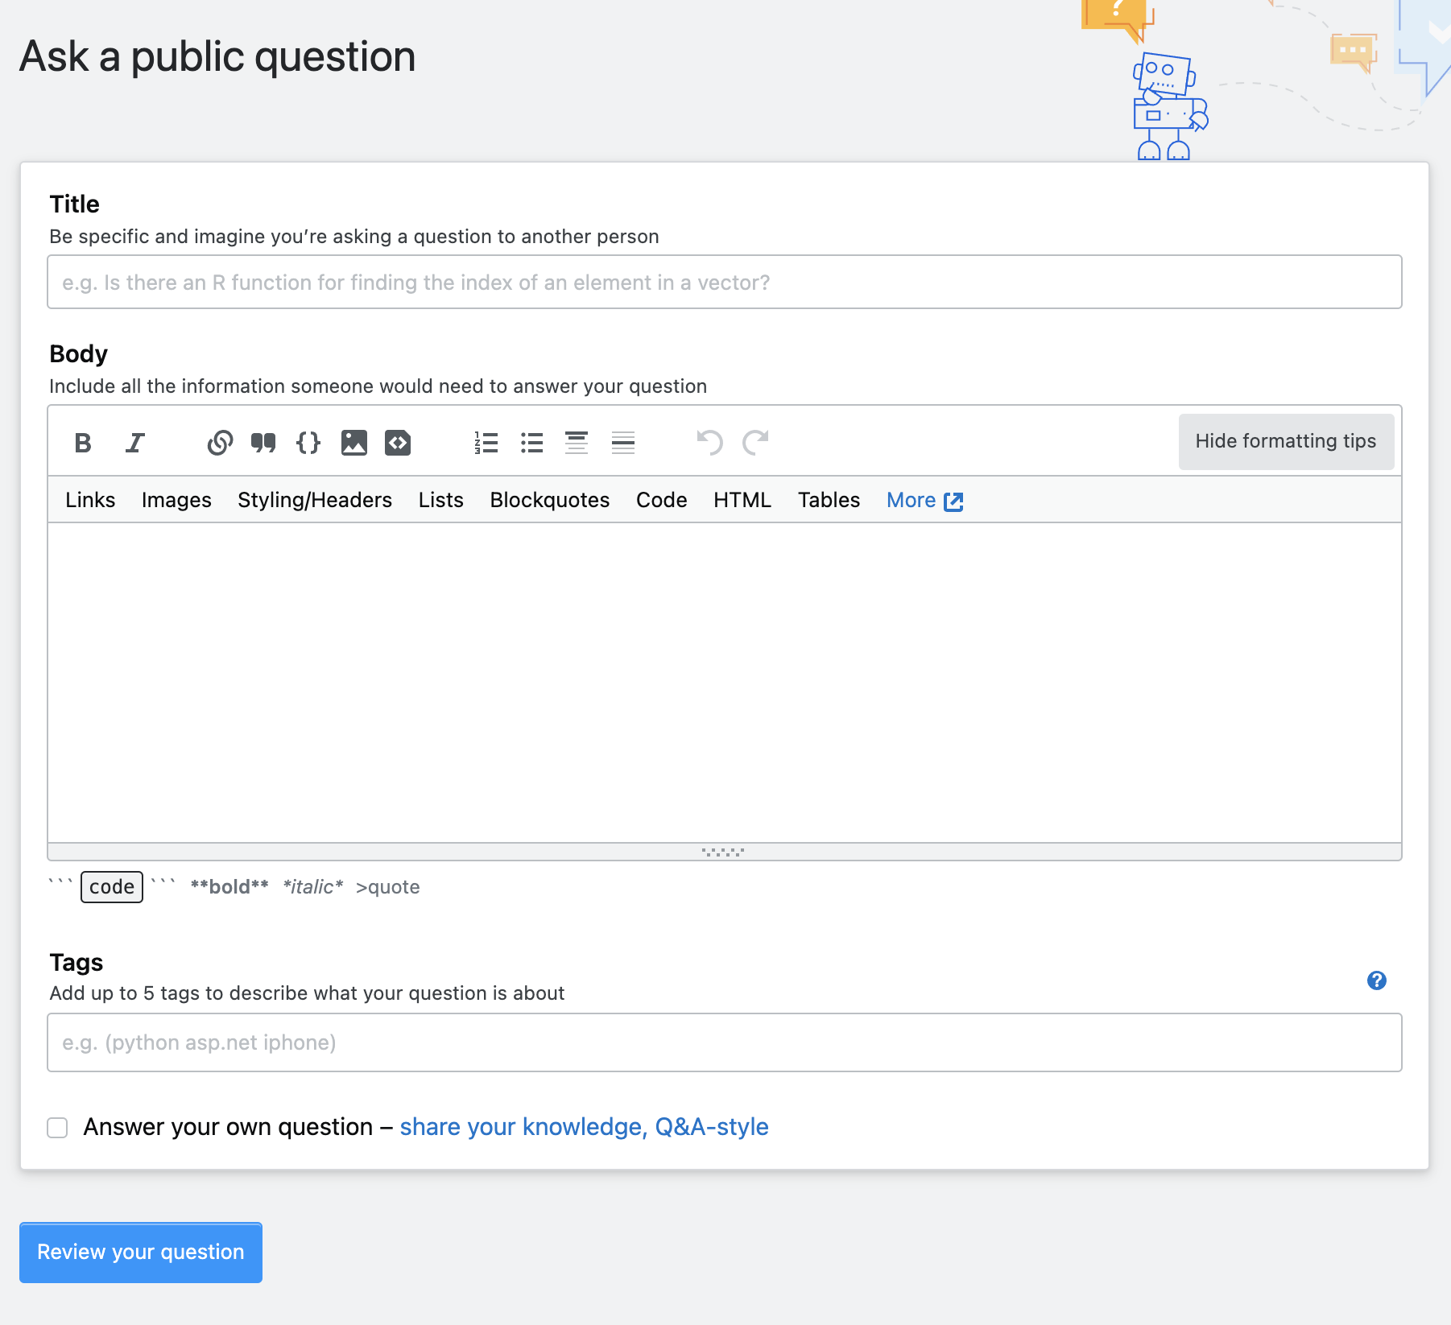Open the Code formatting tip tab
This screenshot has width=1451, height=1325.
[662, 500]
